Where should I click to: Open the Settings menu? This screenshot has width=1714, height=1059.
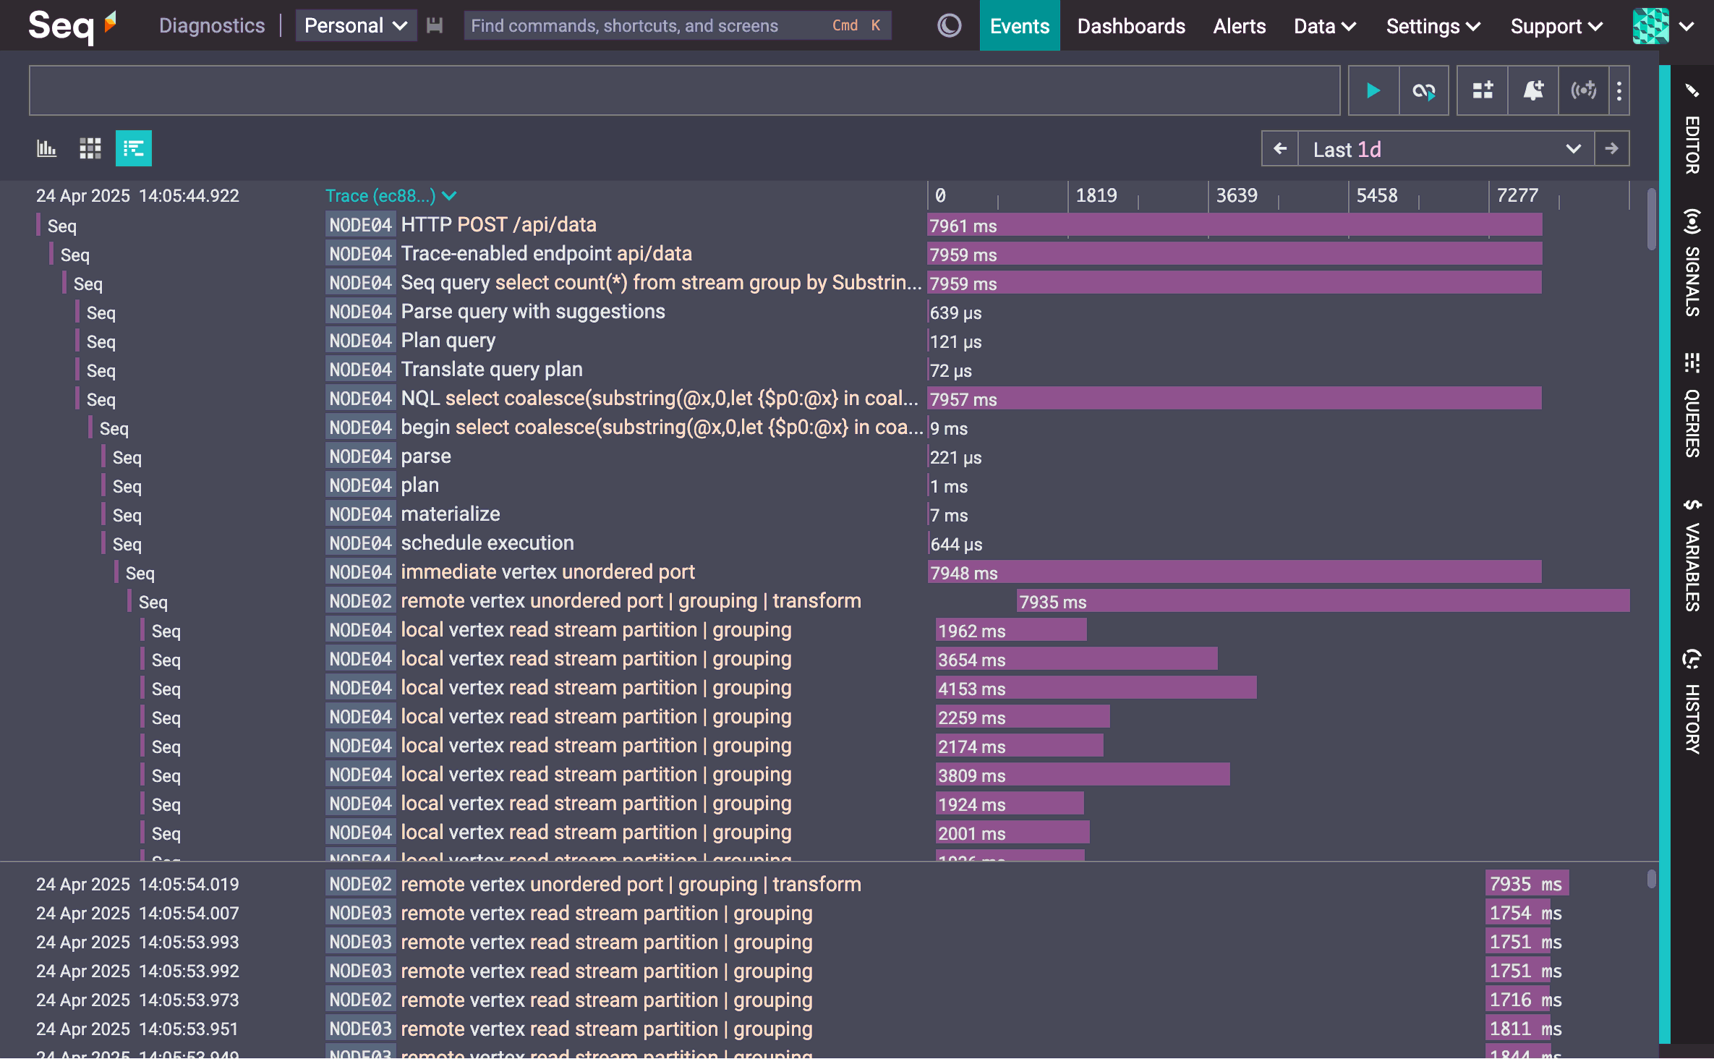pos(1433,26)
